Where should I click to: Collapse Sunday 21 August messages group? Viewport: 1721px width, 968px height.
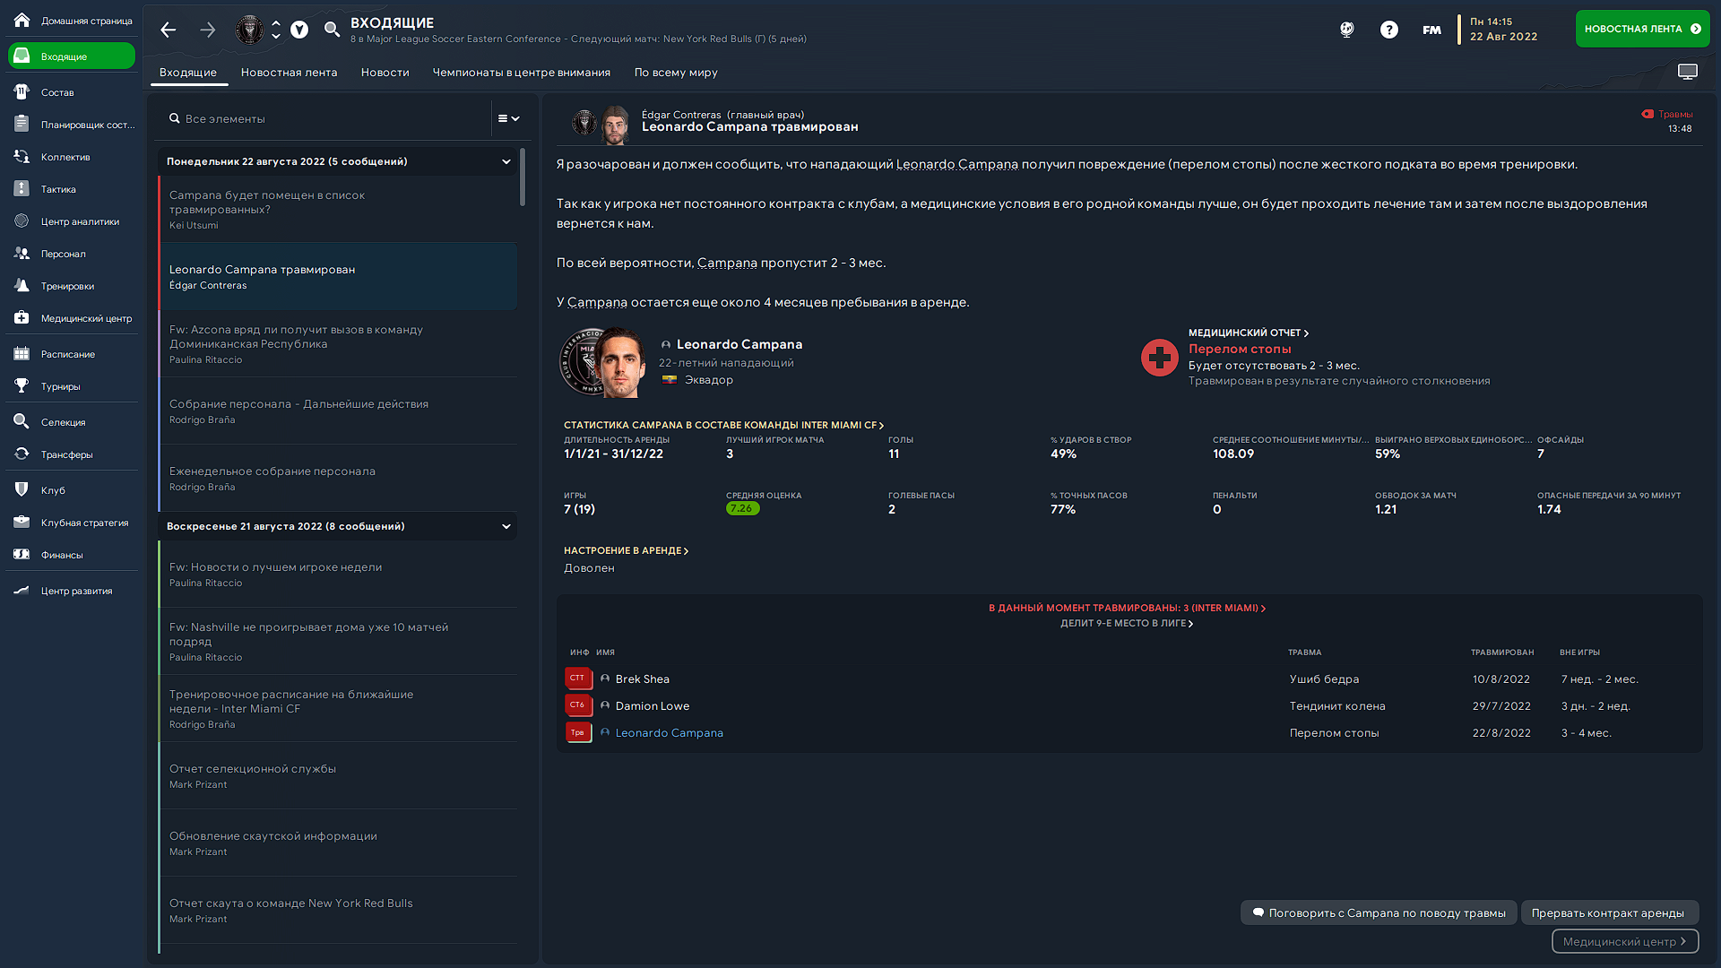(x=506, y=526)
